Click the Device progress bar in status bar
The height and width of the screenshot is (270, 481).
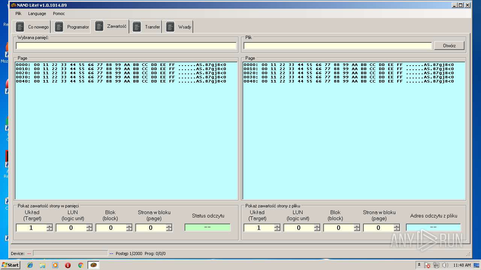point(70,253)
